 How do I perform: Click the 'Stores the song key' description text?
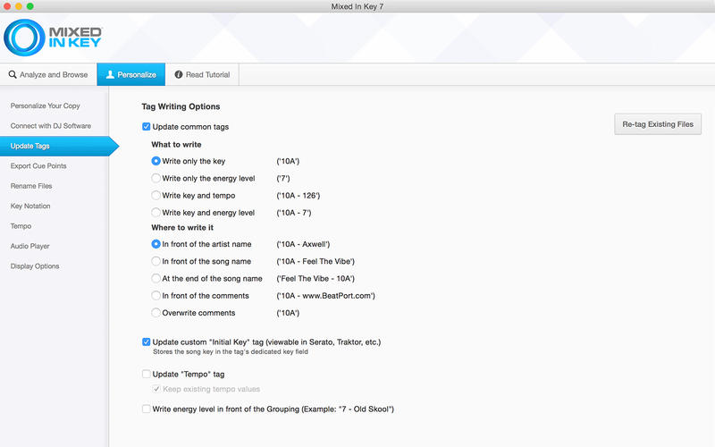[x=231, y=351]
